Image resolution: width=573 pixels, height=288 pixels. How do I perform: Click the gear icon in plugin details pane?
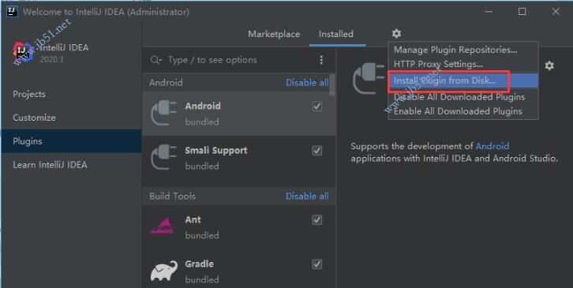pyautogui.click(x=549, y=65)
